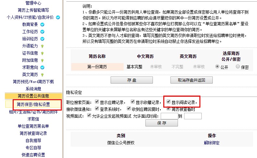Open 专区自荐 sidebar link
The image size is (257, 158).
33,148
